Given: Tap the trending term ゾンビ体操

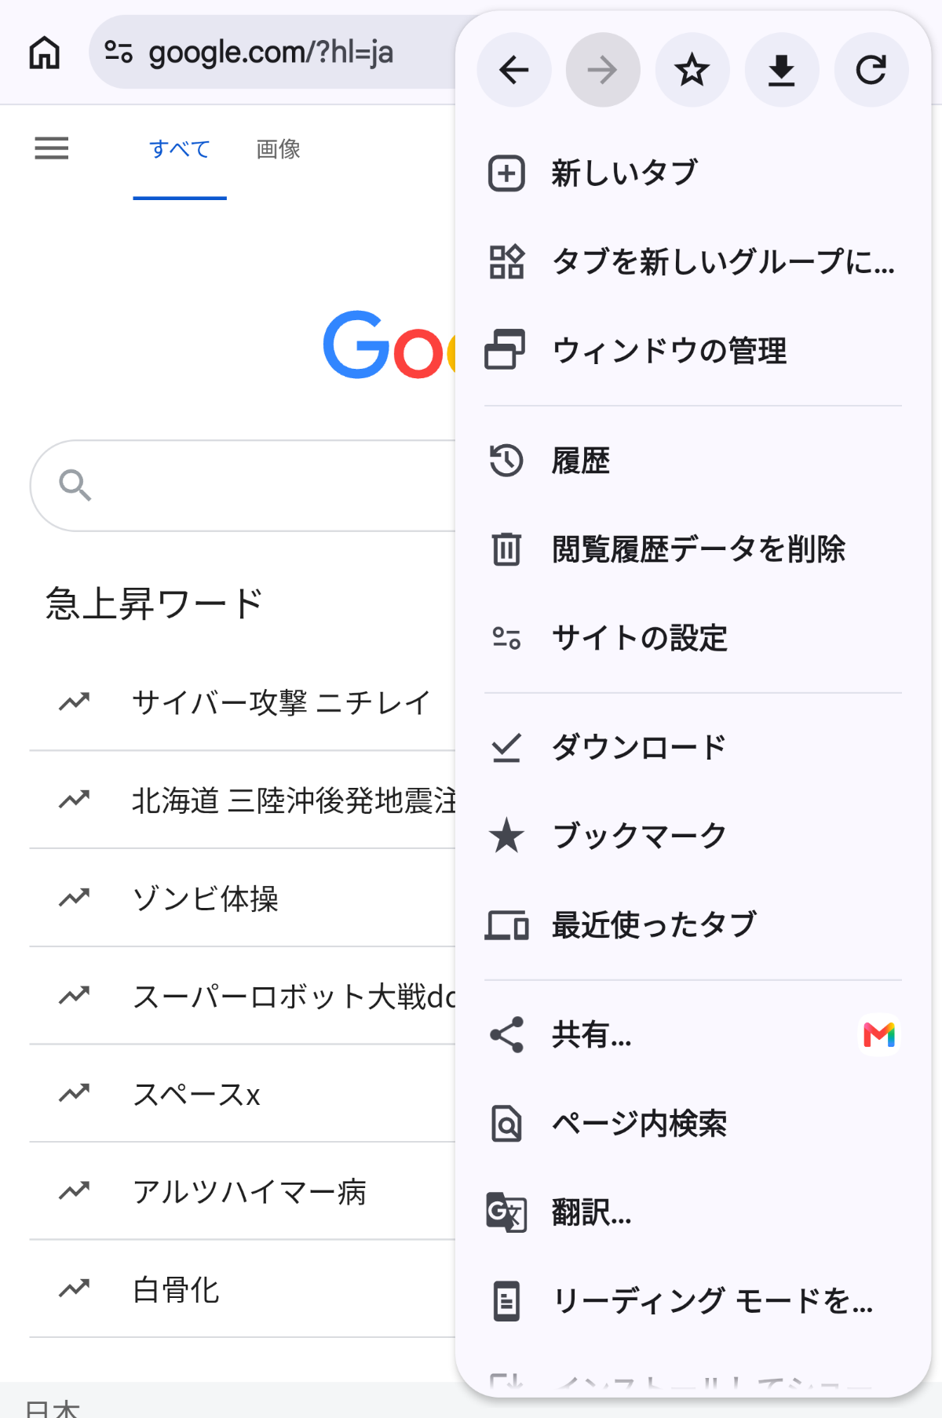Looking at the screenshot, I should pyautogui.click(x=206, y=899).
